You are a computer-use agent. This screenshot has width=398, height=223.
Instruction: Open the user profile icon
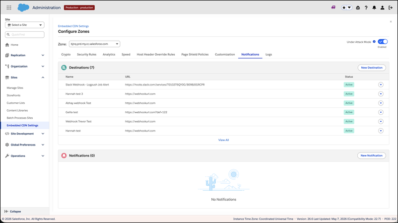click(382, 7)
